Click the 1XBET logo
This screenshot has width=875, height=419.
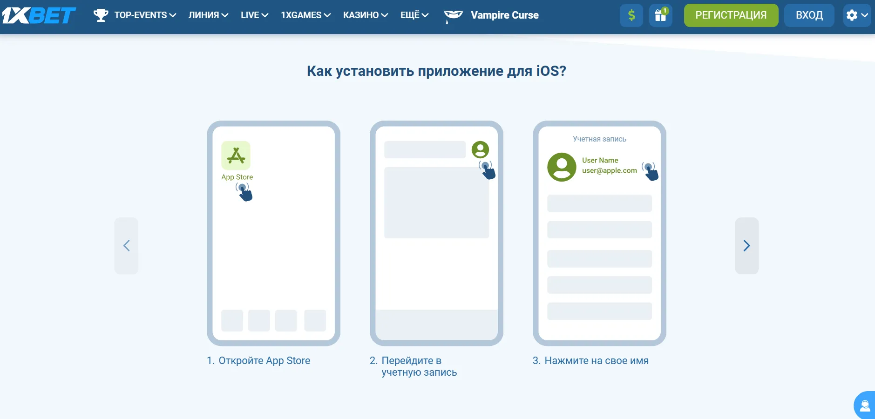point(39,15)
